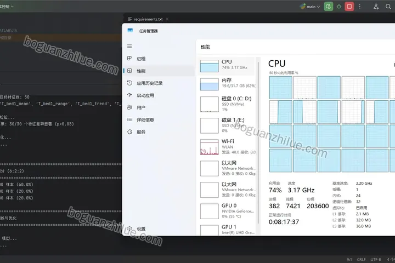Select GPU 1 Intel UHD Graphics entry
The width and height of the screenshot is (395, 263).
click(x=227, y=230)
